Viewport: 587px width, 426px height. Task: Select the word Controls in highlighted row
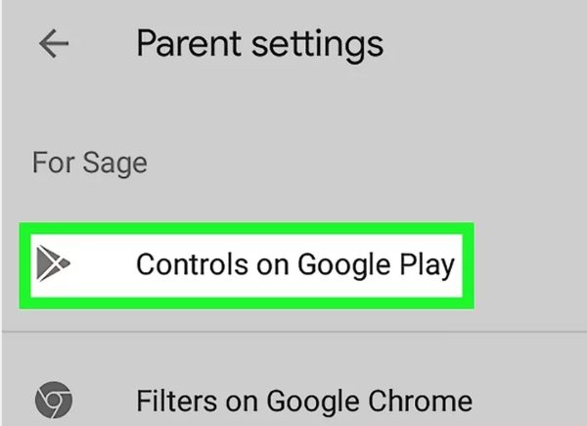[x=193, y=264]
